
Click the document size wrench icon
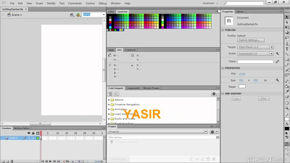click(x=277, y=80)
